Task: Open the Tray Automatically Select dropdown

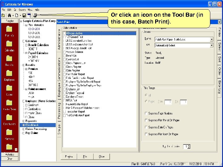Action: click(x=212, y=45)
